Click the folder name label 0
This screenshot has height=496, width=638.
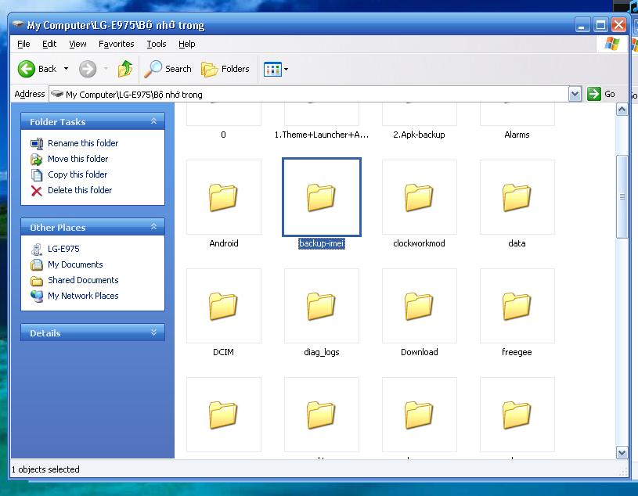(223, 135)
